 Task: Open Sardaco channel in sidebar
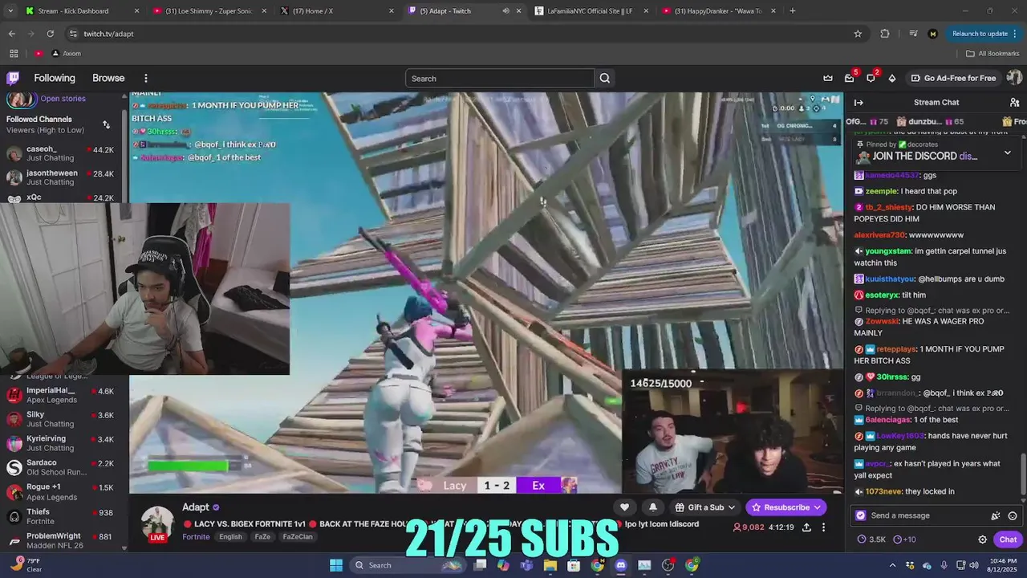[63, 467]
